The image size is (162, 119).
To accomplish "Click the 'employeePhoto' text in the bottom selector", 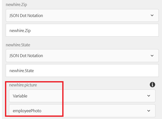I will pos(27,111).
